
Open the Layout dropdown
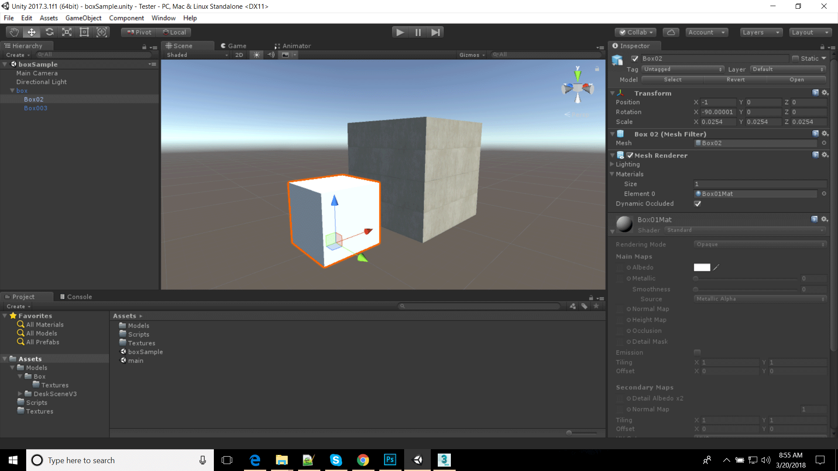(810, 32)
